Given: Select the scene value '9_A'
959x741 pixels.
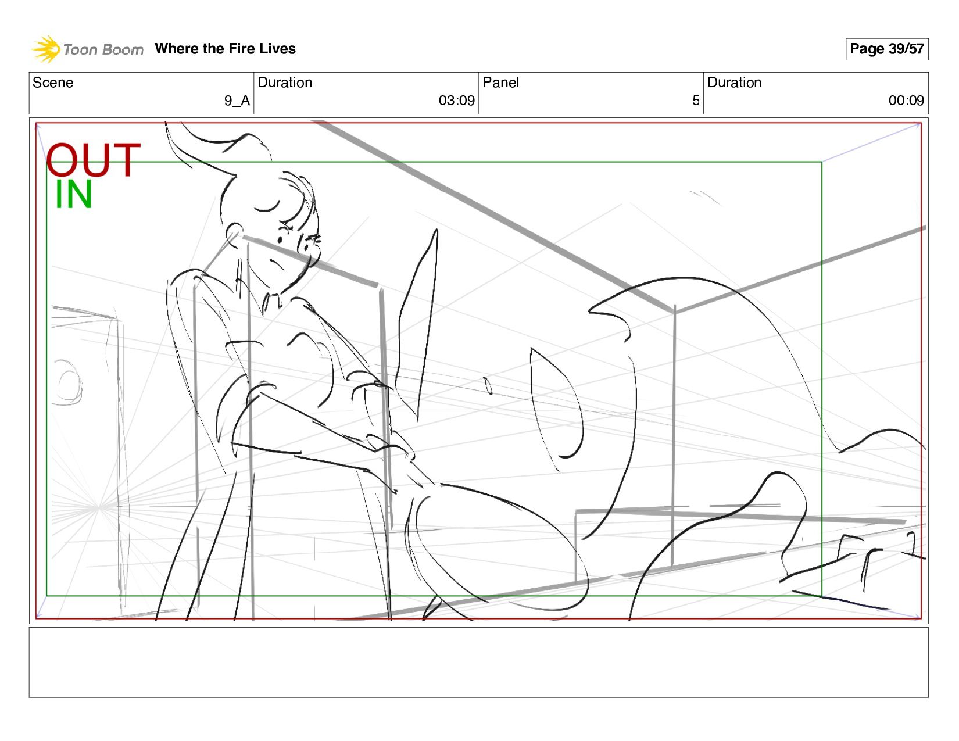Looking at the screenshot, I should tap(237, 101).
